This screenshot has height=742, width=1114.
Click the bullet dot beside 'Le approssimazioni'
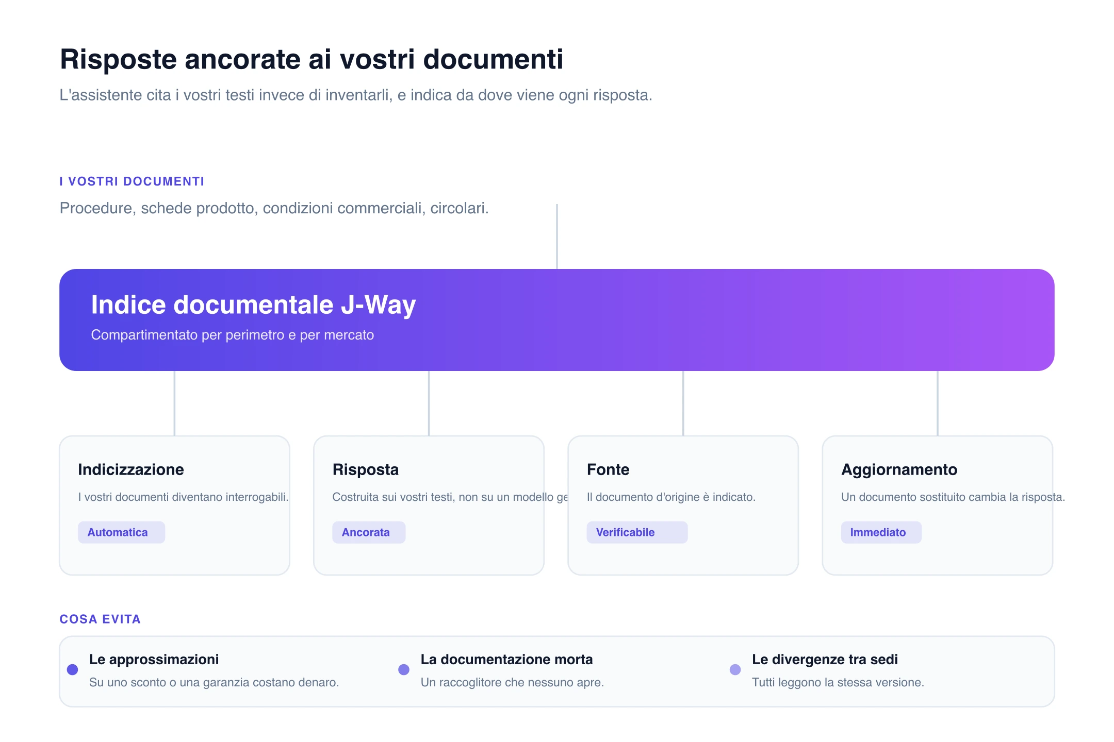point(73,670)
